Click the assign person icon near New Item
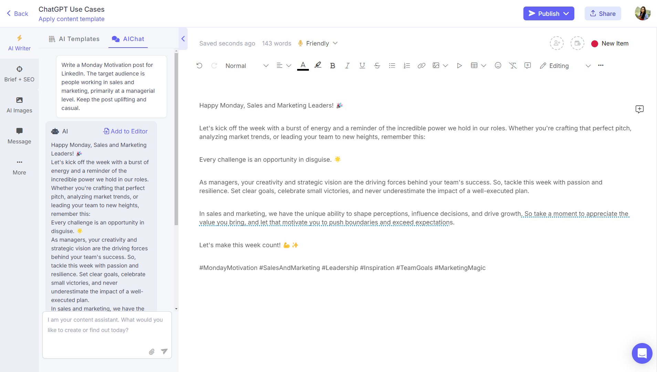657x372 pixels. (x=557, y=43)
